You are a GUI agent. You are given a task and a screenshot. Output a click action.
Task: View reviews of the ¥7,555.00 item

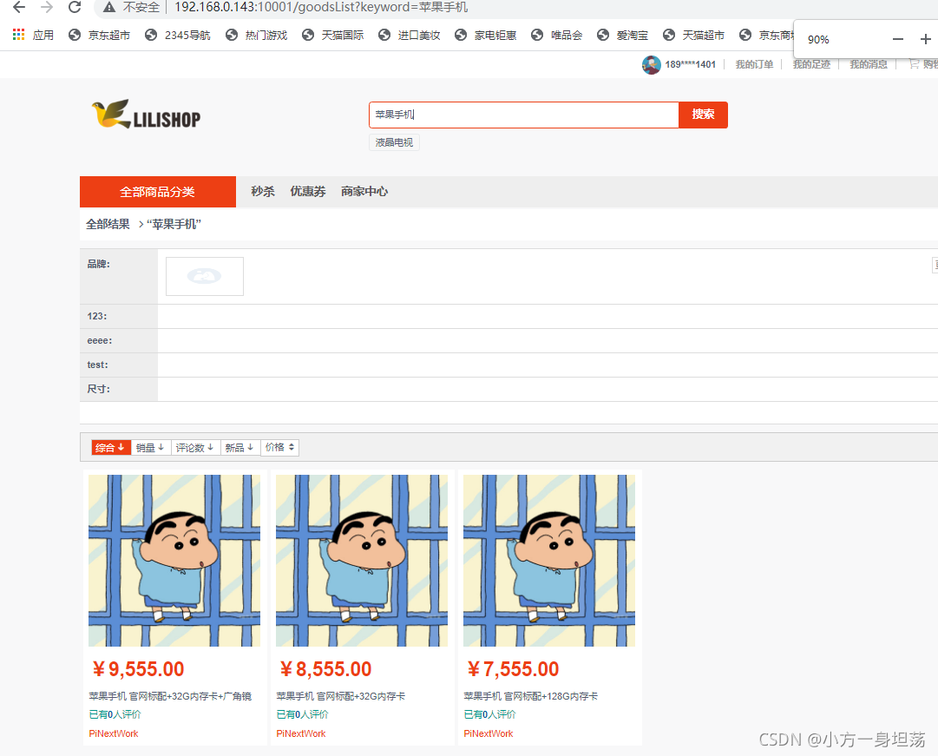click(489, 714)
